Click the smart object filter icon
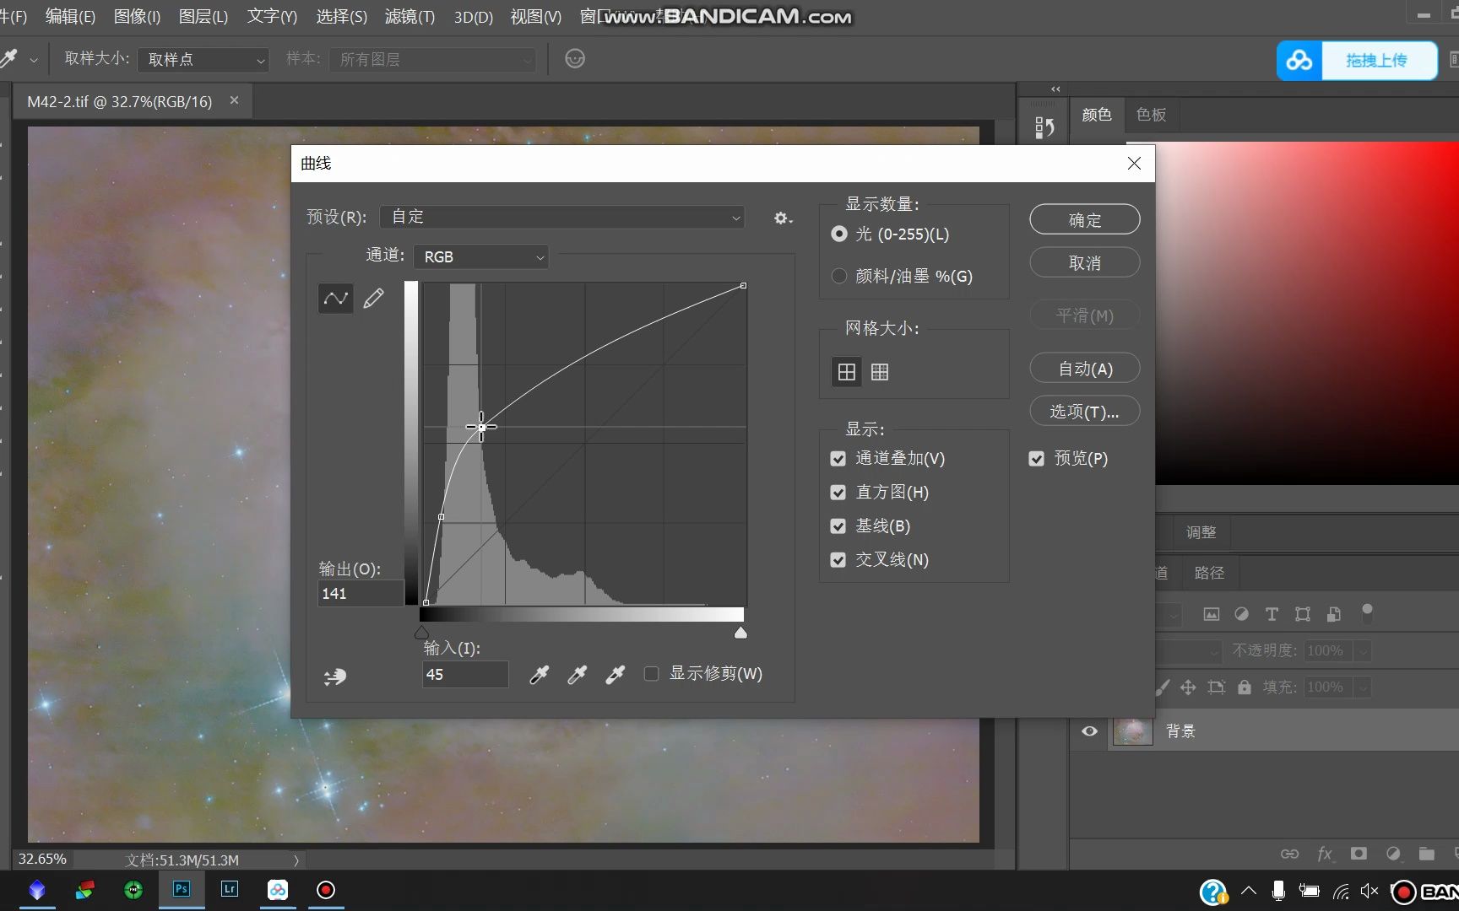Image resolution: width=1459 pixels, height=911 pixels. click(1333, 614)
